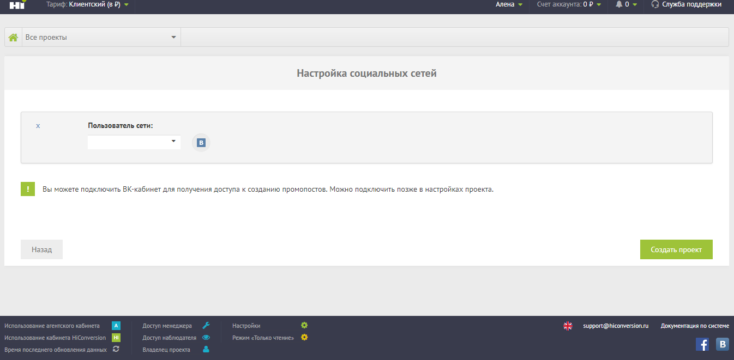
Task: Open the Facebook page icon in footer
Action: click(x=702, y=344)
